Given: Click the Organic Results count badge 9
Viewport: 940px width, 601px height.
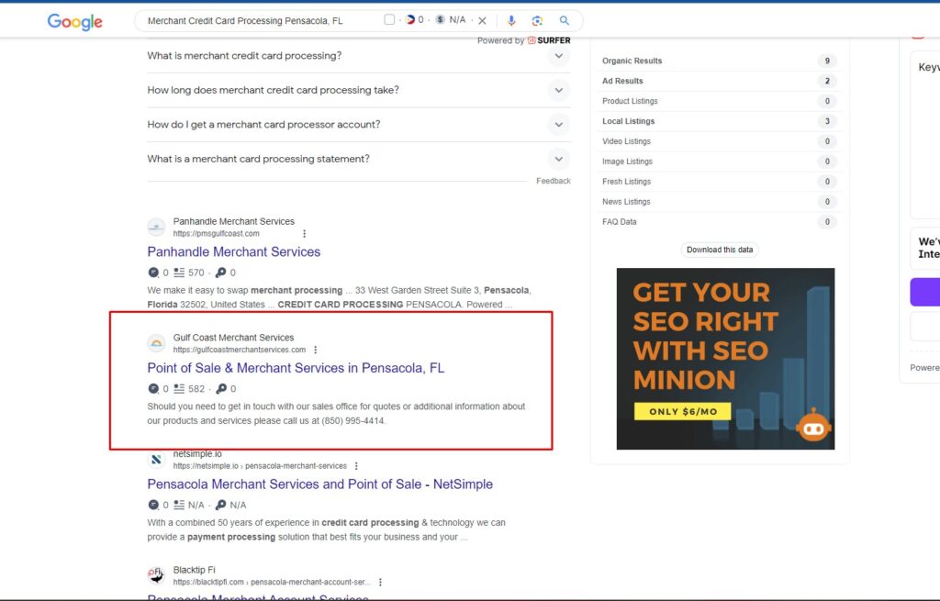Looking at the screenshot, I should pos(827,61).
